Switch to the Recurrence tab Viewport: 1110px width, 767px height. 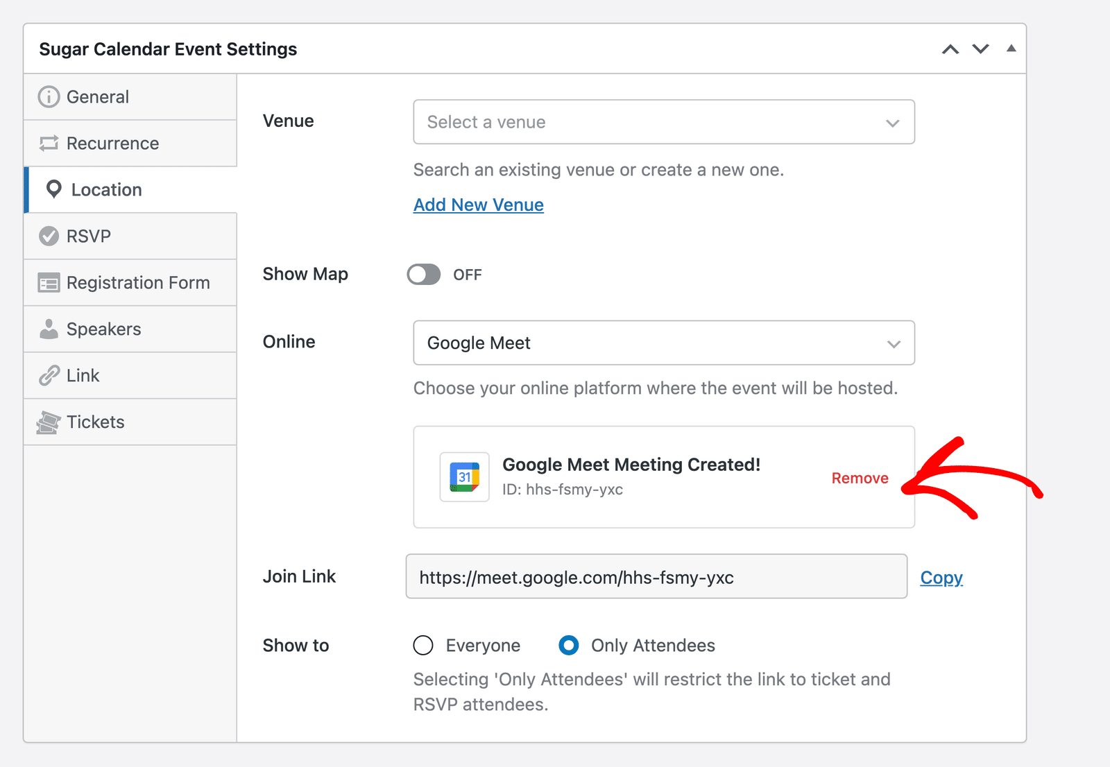coord(130,144)
